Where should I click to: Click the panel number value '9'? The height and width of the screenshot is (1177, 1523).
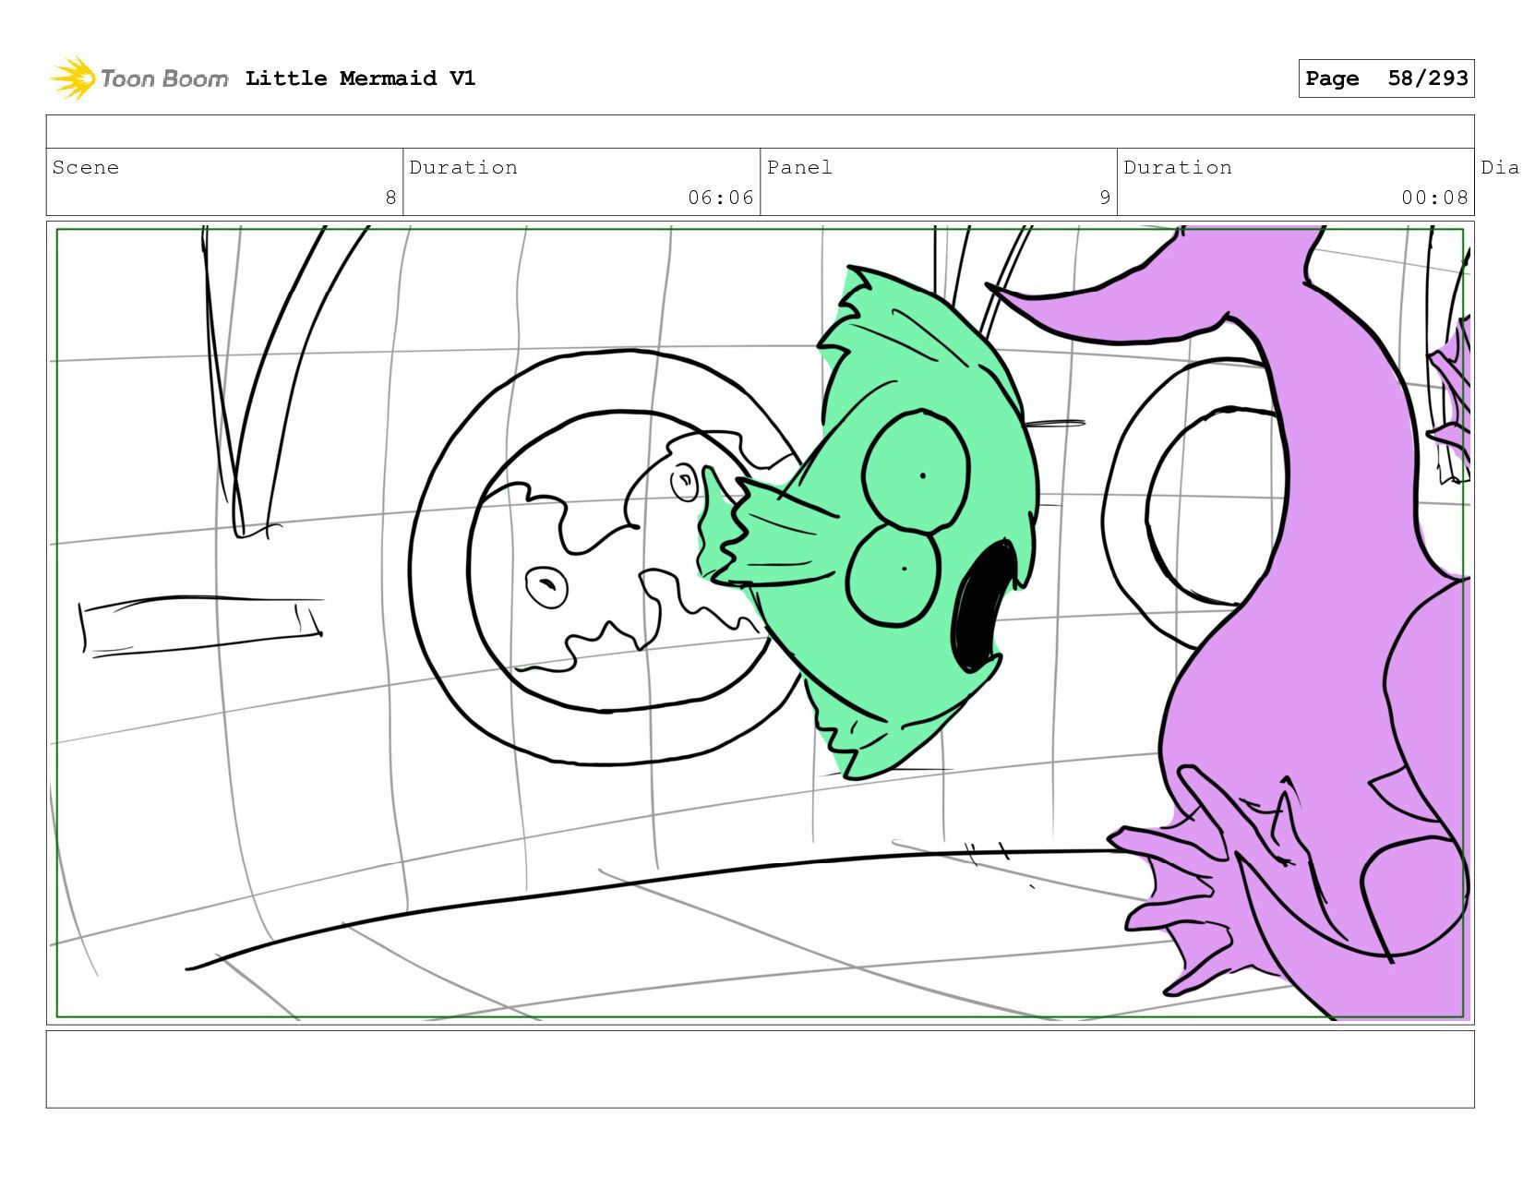tap(1105, 198)
